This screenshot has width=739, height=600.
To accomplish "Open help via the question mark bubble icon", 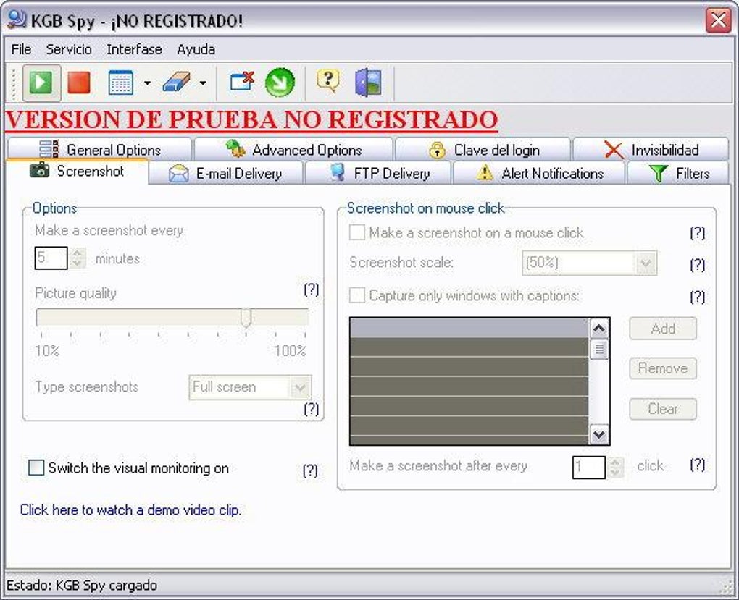I will [328, 81].
